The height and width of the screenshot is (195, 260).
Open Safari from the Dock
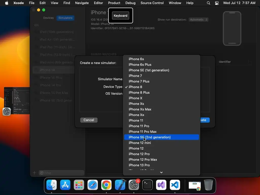pyautogui.click(x=92, y=185)
